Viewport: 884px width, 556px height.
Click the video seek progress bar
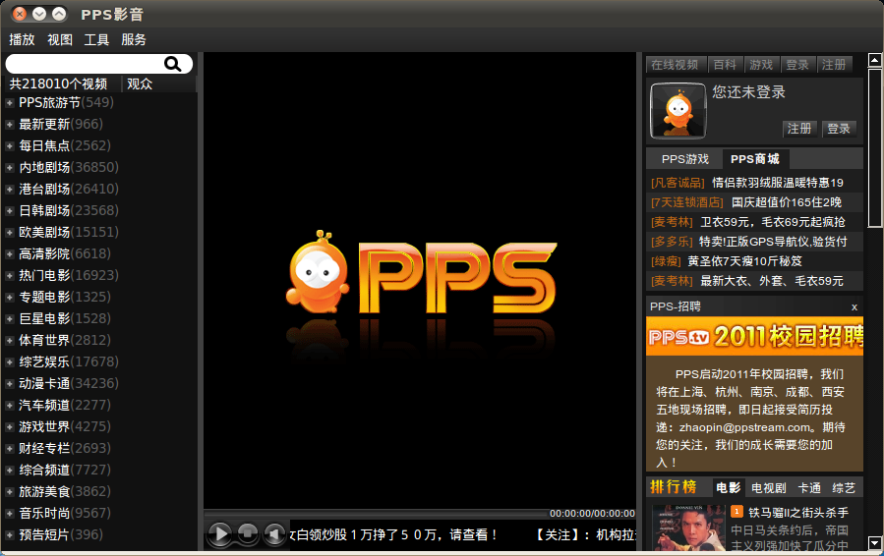[376, 514]
